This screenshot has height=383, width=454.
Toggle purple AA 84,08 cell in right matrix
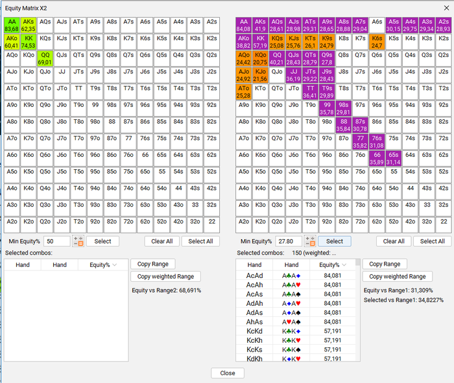pos(243,25)
